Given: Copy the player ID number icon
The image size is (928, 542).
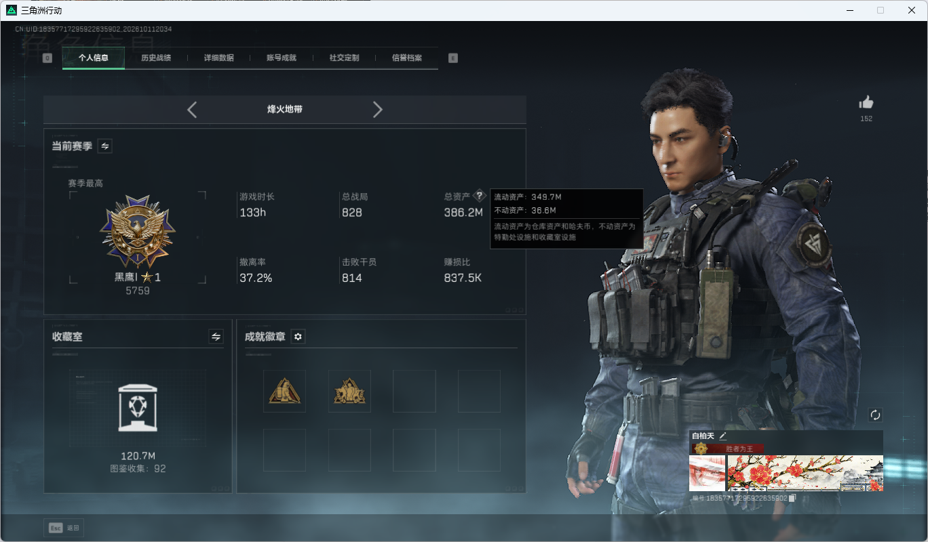Looking at the screenshot, I should pos(792,498).
